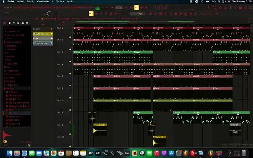Open the Ableton Live icon in the Dock

(x=127, y=153)
